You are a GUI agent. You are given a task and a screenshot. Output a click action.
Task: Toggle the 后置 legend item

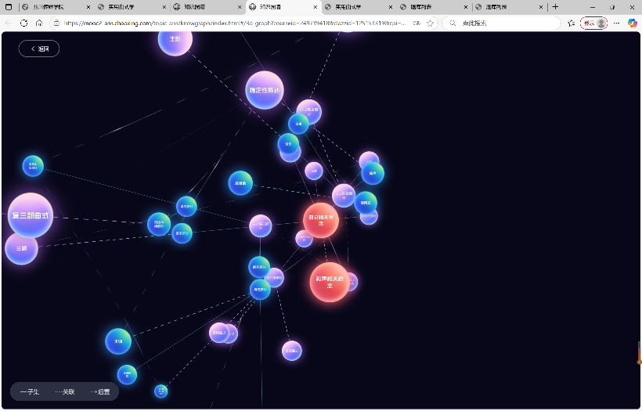(100, 391)
